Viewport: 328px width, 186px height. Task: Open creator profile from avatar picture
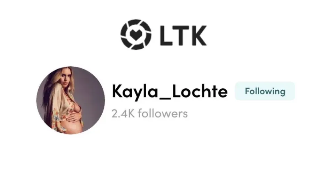pyautogui.click(x=70, y=100)
